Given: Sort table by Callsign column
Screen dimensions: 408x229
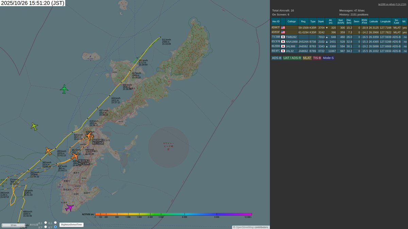Looking at the screenshot, I should 292,21.
